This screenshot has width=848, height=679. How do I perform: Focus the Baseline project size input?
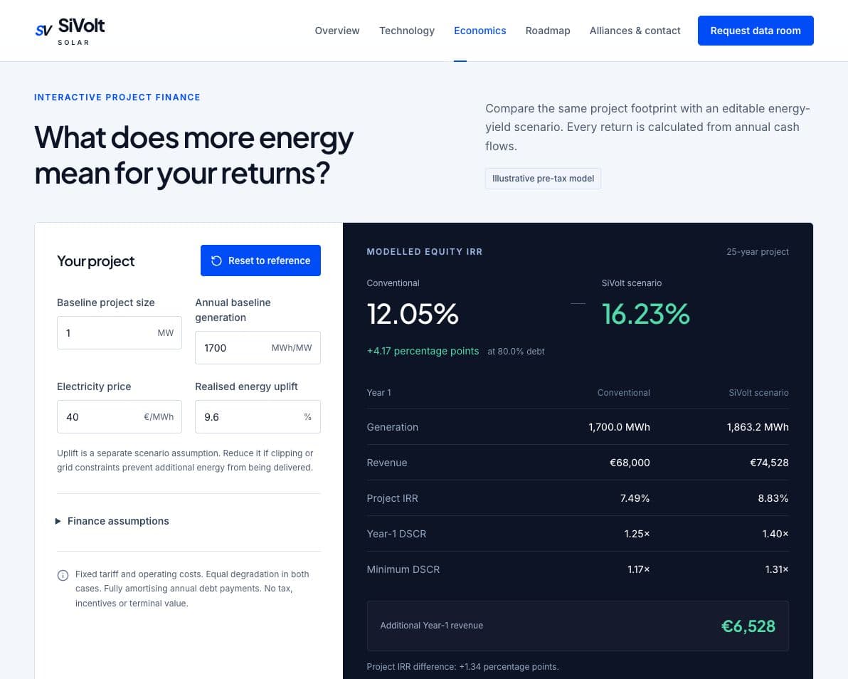[x=120, y=332]
